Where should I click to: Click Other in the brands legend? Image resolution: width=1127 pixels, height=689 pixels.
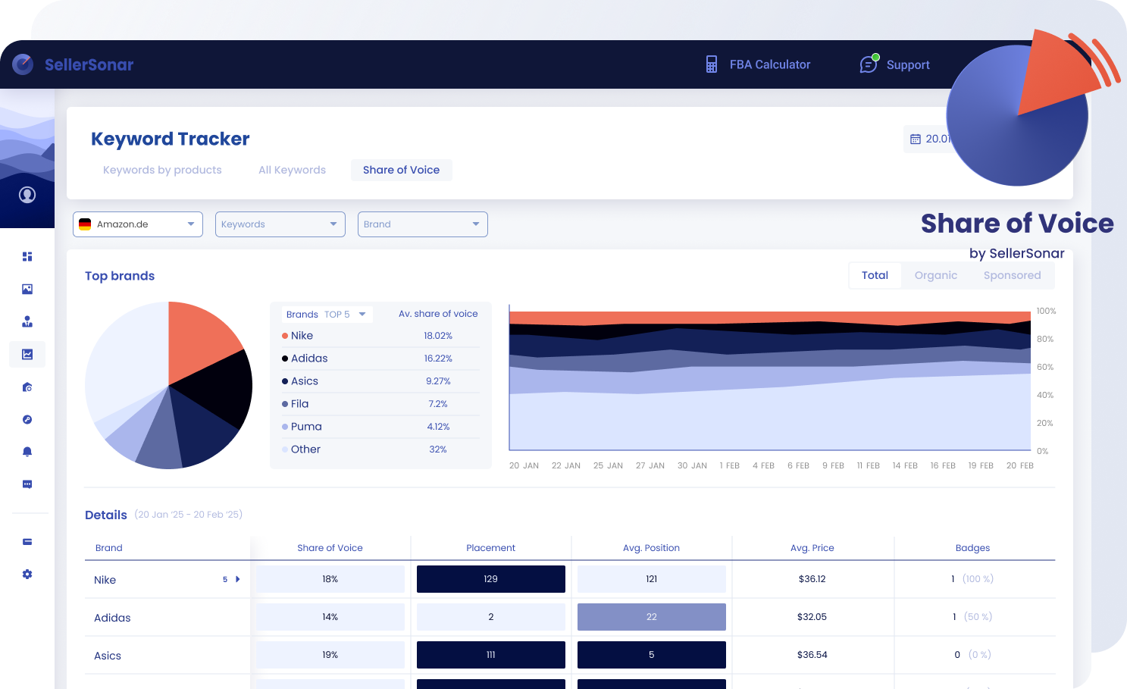click(x=305, y=449)
